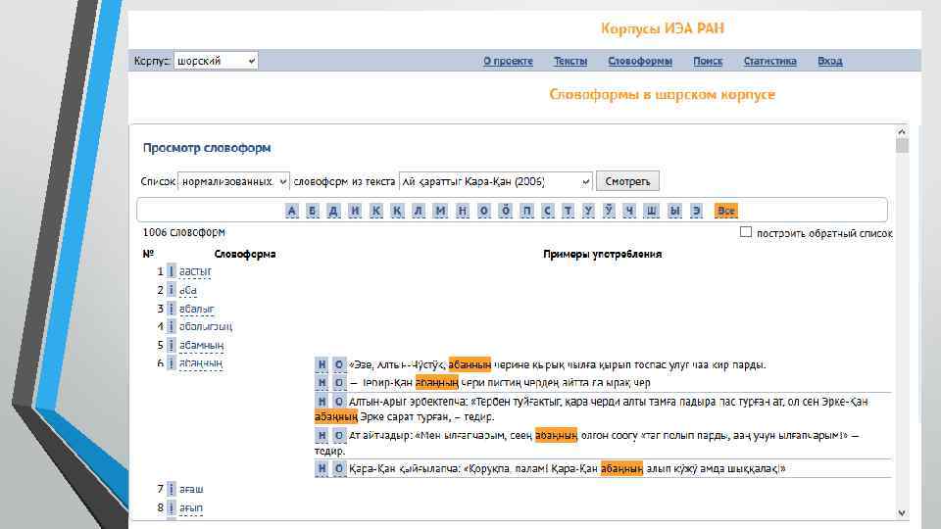Filter word forms by letter М

tap(440, 211)
